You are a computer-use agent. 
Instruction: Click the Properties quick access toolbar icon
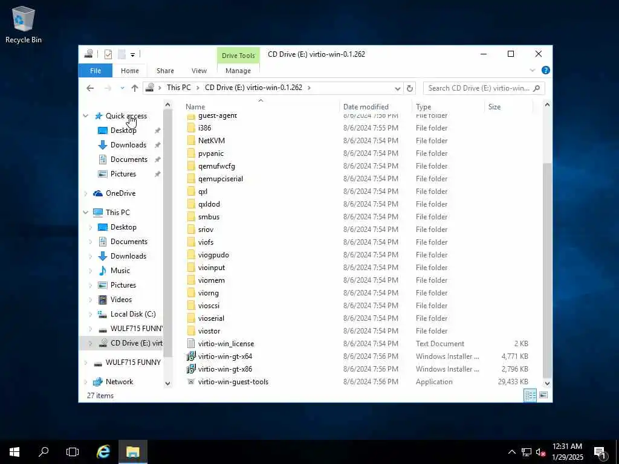[x=108, y=54]
